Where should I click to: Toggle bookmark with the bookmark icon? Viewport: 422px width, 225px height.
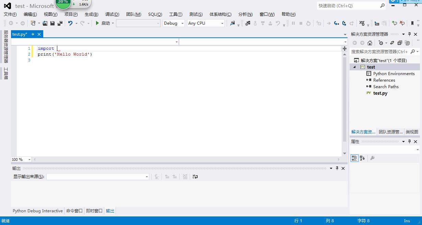tap(412, 23)
